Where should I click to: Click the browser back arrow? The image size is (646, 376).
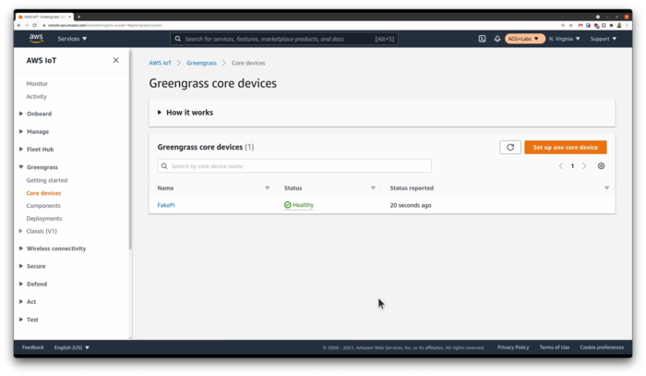point(19,25)
